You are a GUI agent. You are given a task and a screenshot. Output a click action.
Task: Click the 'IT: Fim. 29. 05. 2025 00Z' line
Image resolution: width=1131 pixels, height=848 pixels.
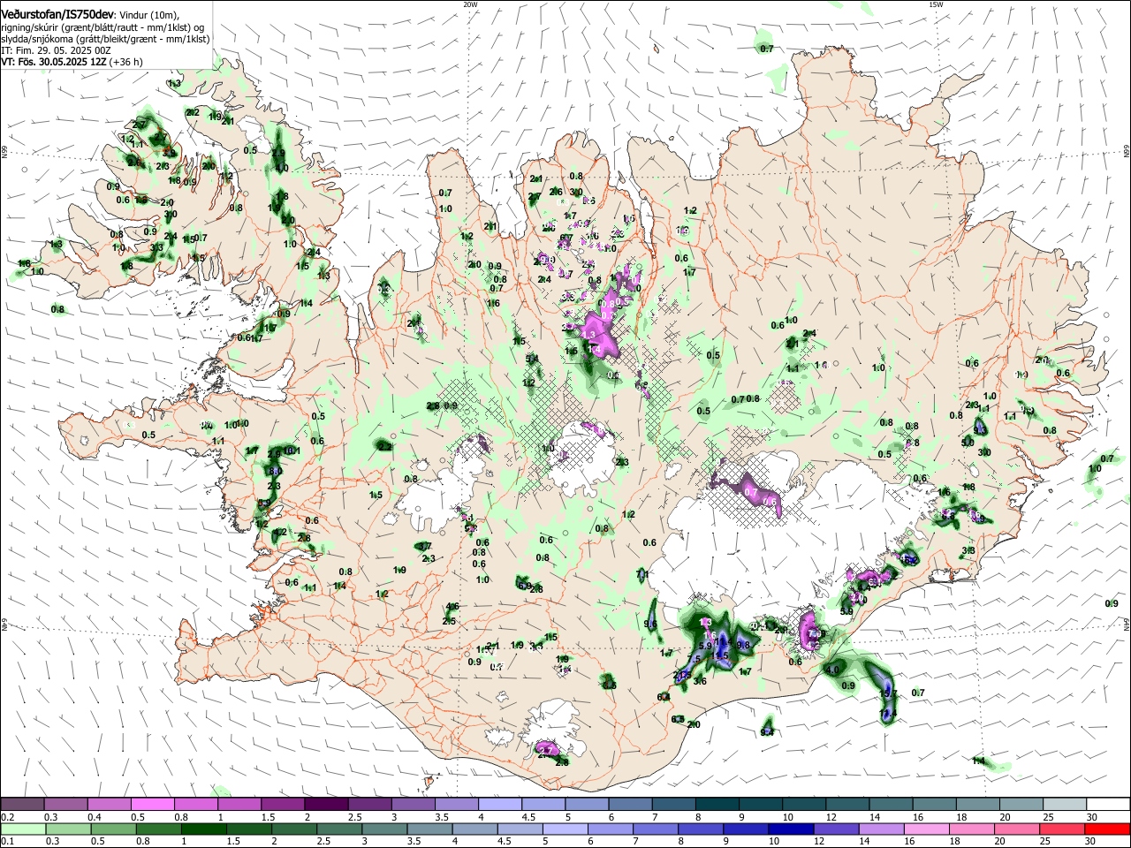[x=56, y=50]
